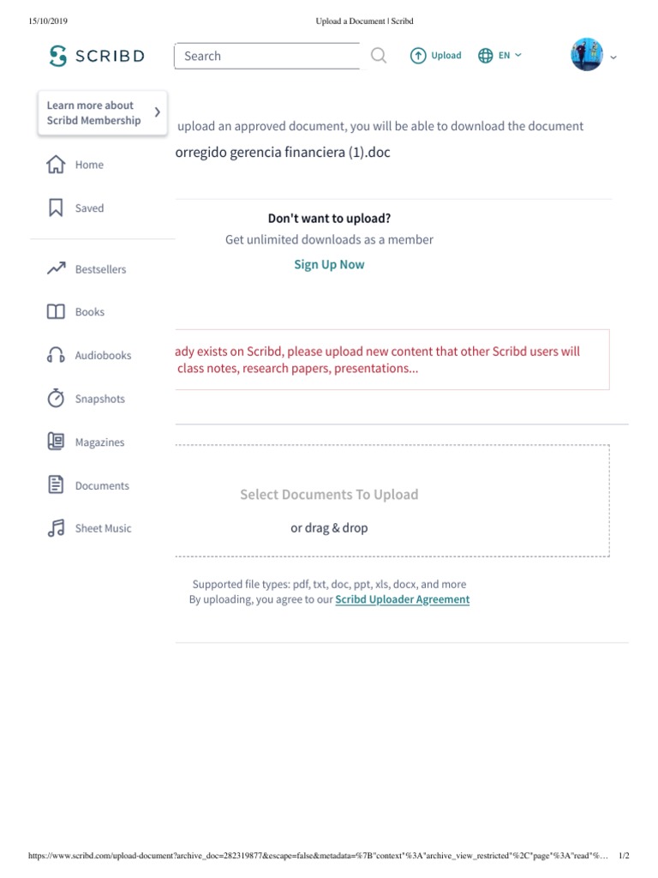
Task: Select Documents in the sidebar
Action: (x=102, y=485)
